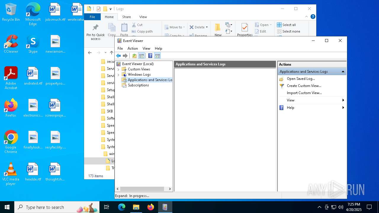Select Event Viewer (Local) root node
Viewport: 379px width, 213px height.
138,64
